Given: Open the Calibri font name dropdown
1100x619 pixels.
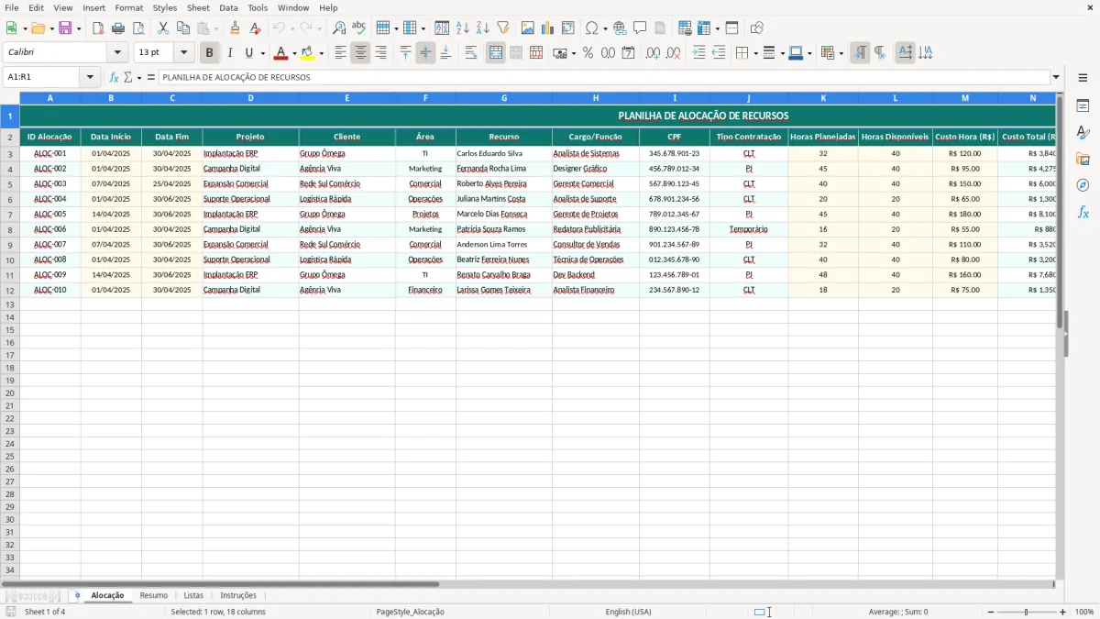Looking at the screenshot, I should (x=117, y=53).
